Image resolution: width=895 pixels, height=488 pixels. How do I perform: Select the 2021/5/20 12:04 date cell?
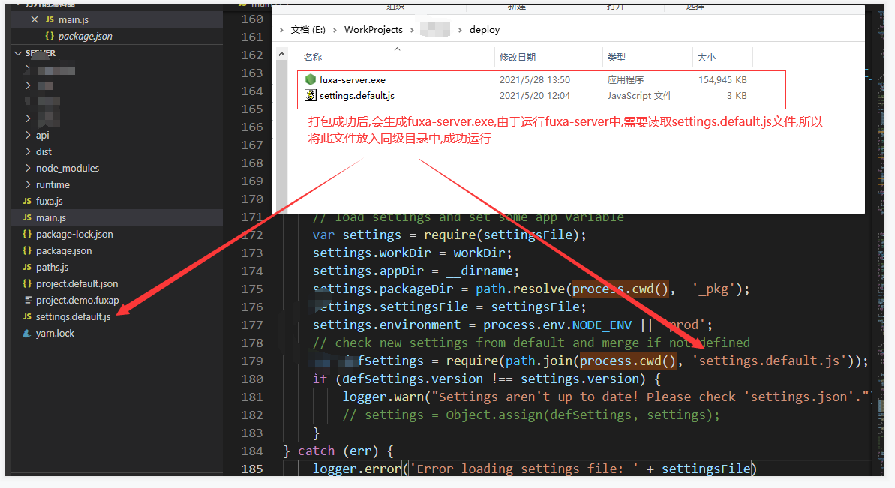tap(535, 96)
